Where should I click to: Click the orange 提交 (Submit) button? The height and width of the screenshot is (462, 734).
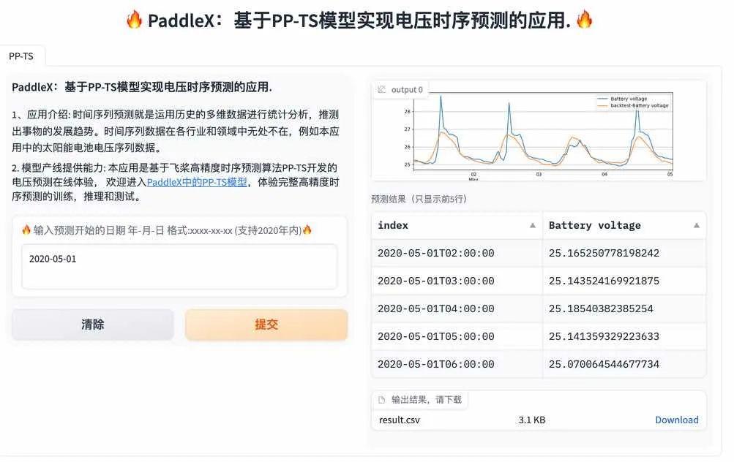coord(266,324)
